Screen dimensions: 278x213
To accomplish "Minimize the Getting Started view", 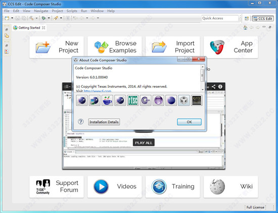I will pyautogui.click(x=264, y=27).
